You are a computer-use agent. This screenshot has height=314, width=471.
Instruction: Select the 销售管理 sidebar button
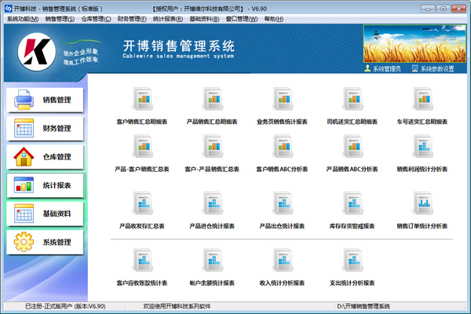point(45,100)
